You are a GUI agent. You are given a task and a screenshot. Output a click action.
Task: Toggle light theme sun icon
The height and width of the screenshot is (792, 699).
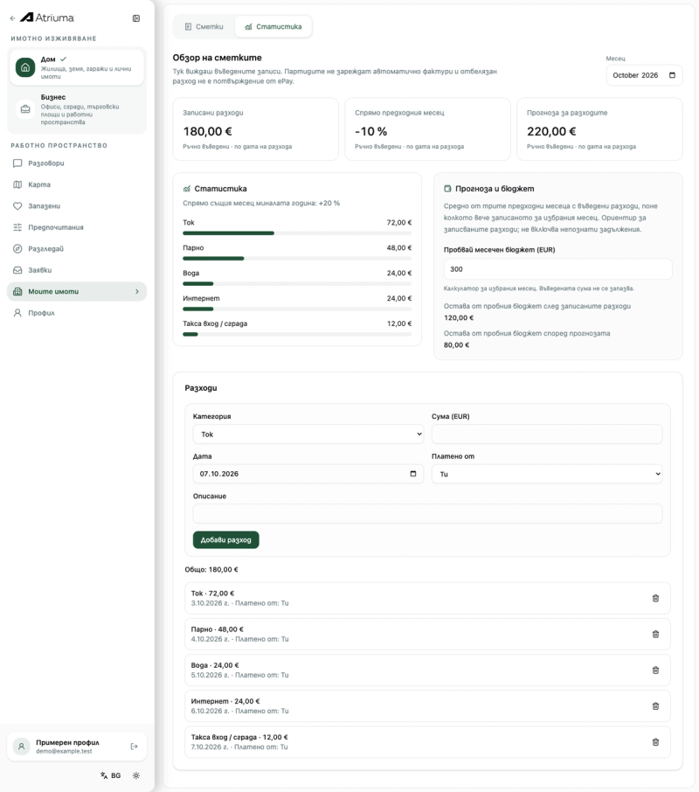(136, 775)
